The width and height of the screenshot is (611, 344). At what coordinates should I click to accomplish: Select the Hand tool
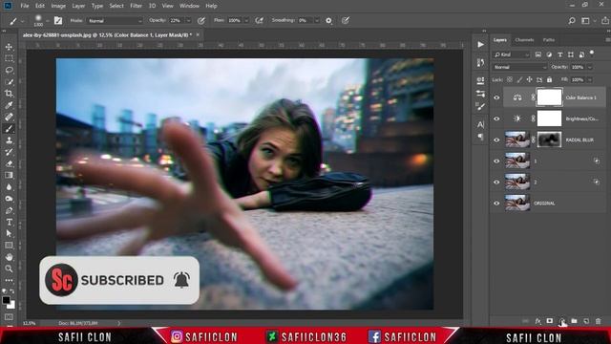[x=9, y=257]
